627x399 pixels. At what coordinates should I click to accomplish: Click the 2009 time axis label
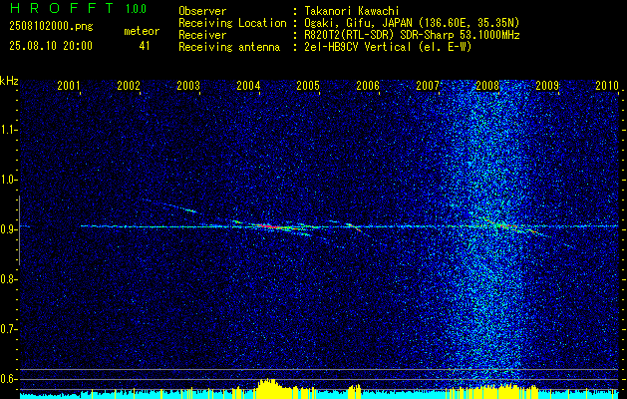pyautogui.click(x=547, y=85)
